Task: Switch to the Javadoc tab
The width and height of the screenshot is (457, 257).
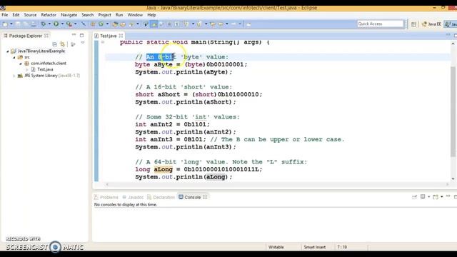Action: pyautogui.click(x=133, y=197)
